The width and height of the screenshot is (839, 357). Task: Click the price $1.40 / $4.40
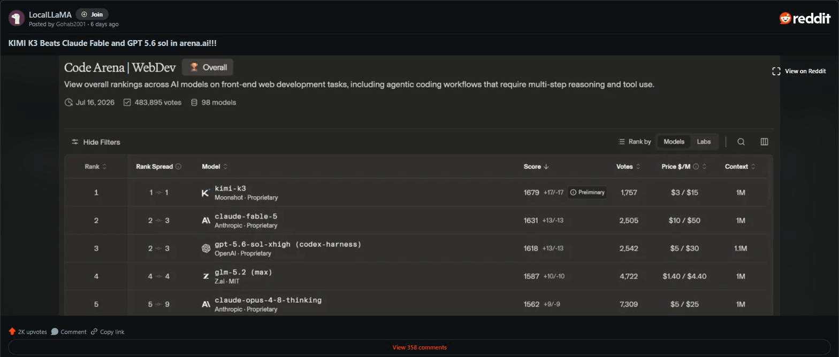click(684, 276)
